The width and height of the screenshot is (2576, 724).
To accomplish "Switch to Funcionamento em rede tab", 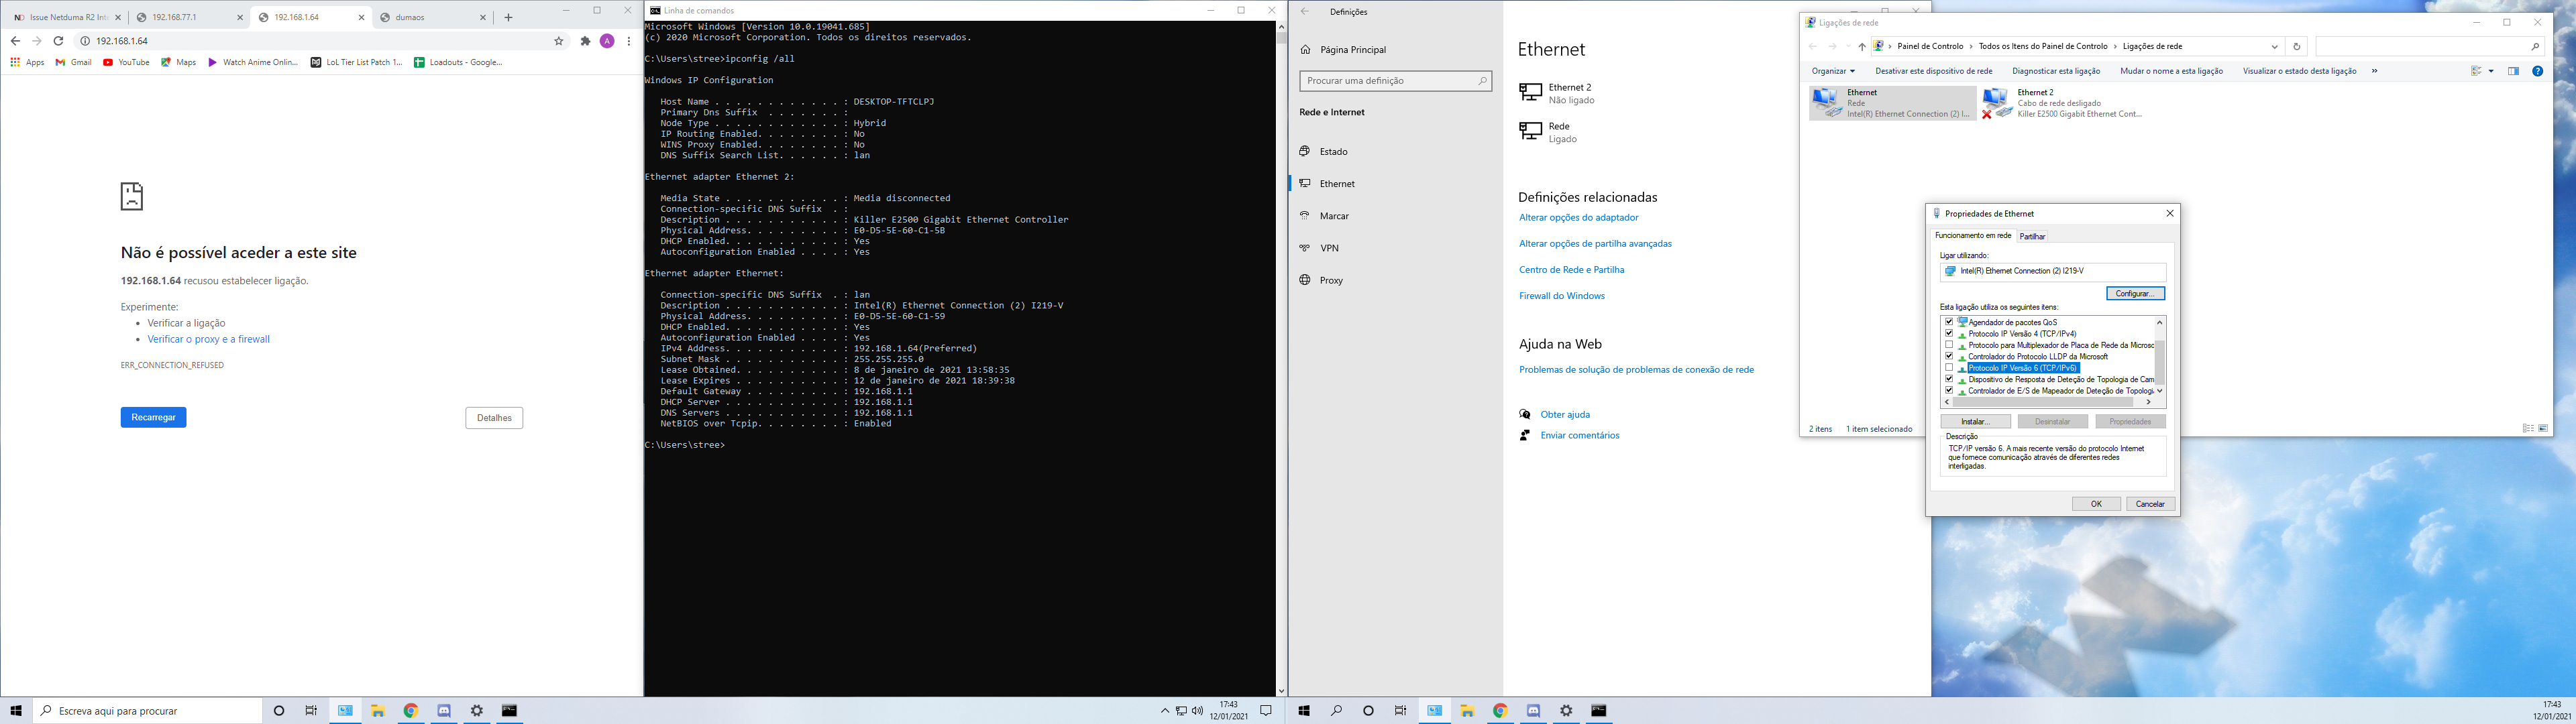I will (x=1973, y=235).
